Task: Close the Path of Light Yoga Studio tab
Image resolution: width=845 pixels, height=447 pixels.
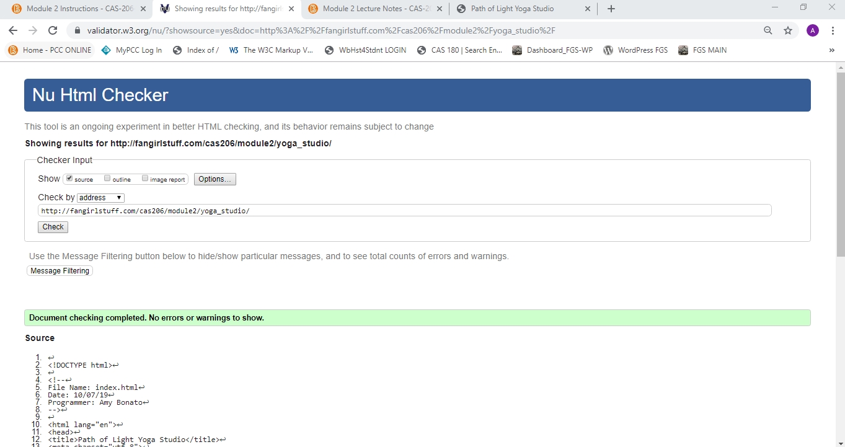Action: tap(588, 9)
